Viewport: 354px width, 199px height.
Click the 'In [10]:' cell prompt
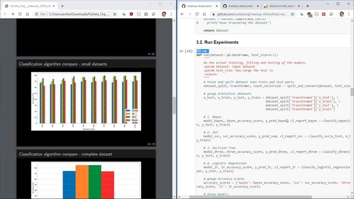tap(186, 51)
